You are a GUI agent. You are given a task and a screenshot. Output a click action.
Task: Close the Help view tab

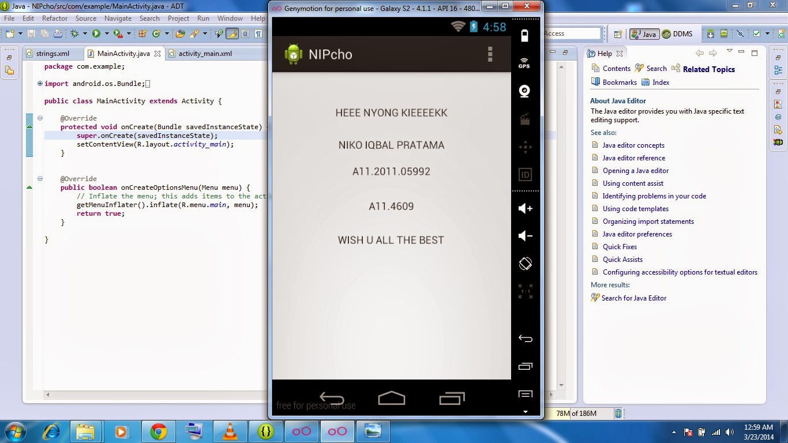point(620,54)
